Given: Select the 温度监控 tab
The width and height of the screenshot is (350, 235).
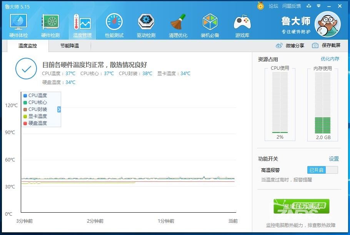Looking at the screenshot, I should point(27,45).
